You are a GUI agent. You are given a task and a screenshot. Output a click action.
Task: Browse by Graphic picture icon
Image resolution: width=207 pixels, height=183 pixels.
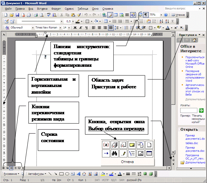140,153
